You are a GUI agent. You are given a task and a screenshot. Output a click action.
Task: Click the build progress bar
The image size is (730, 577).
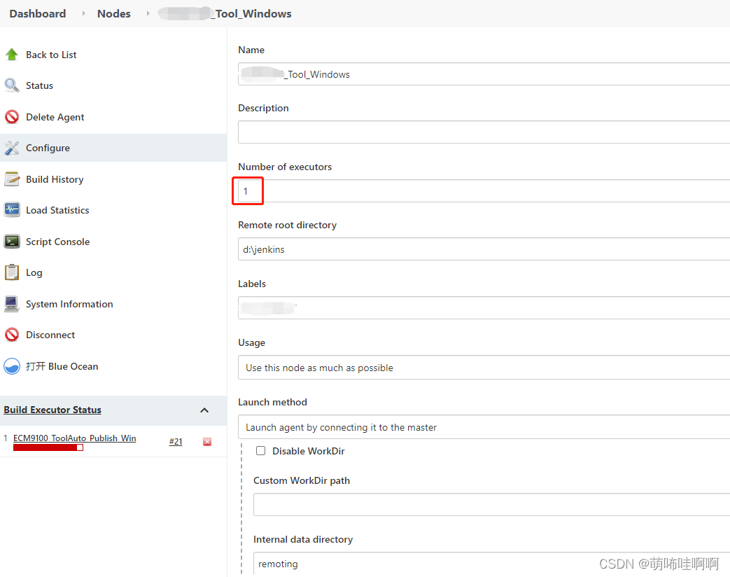point(48,447)
